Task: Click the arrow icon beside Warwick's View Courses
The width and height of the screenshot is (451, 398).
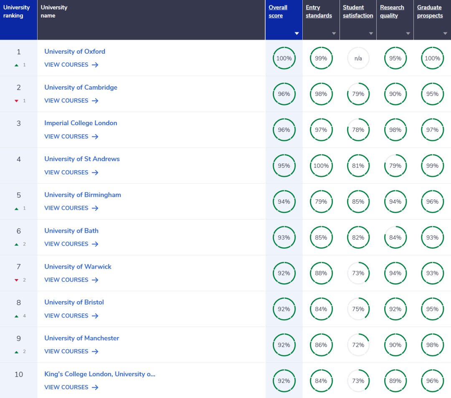Action: point(95,280)
